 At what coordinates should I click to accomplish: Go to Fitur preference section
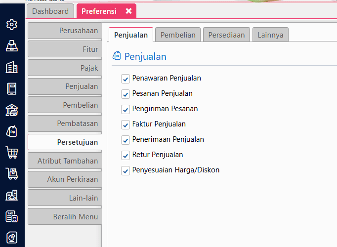click(65, 49)
